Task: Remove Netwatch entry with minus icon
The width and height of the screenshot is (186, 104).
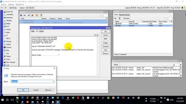Action: pyautogui.click(x=24, y=15)
